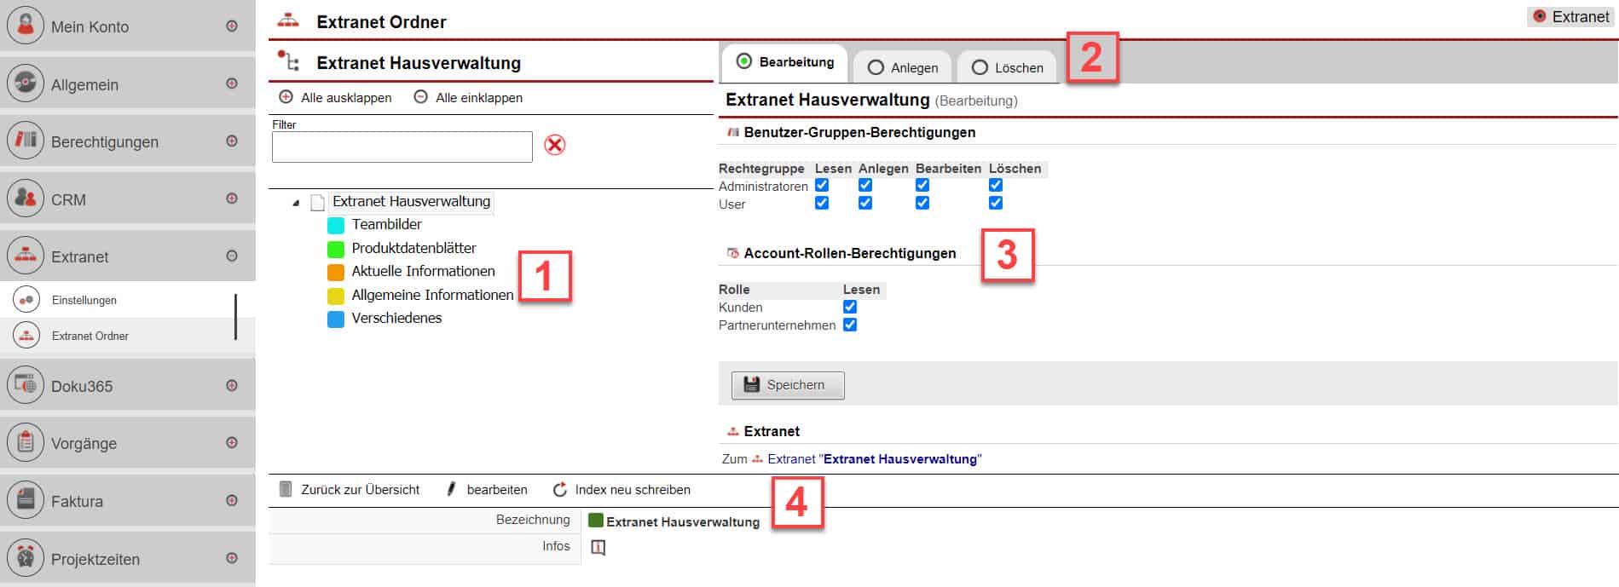Collapse the Extranet Hausverwaltung tree node
Viewport: 1619px width, 587px height.
(x=296, y=203)
